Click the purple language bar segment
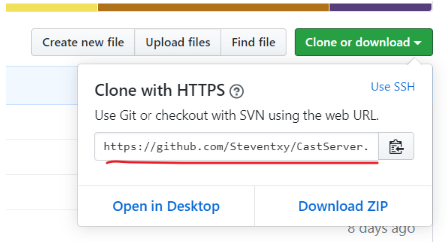 379,7
